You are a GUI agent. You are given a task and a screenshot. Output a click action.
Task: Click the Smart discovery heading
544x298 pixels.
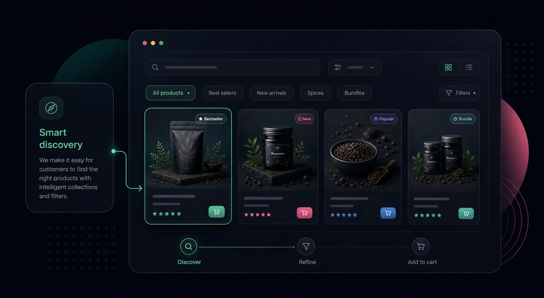coord(61,138)
